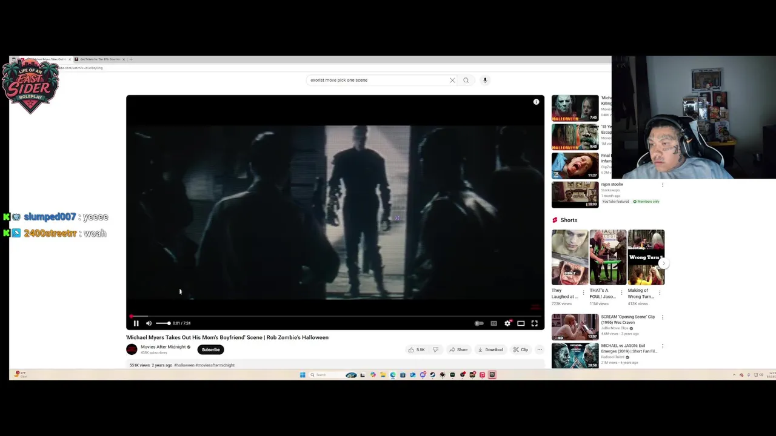776x436 pixels.
Task: Pause the video with the player pause button
Action: tap(136, 323)
